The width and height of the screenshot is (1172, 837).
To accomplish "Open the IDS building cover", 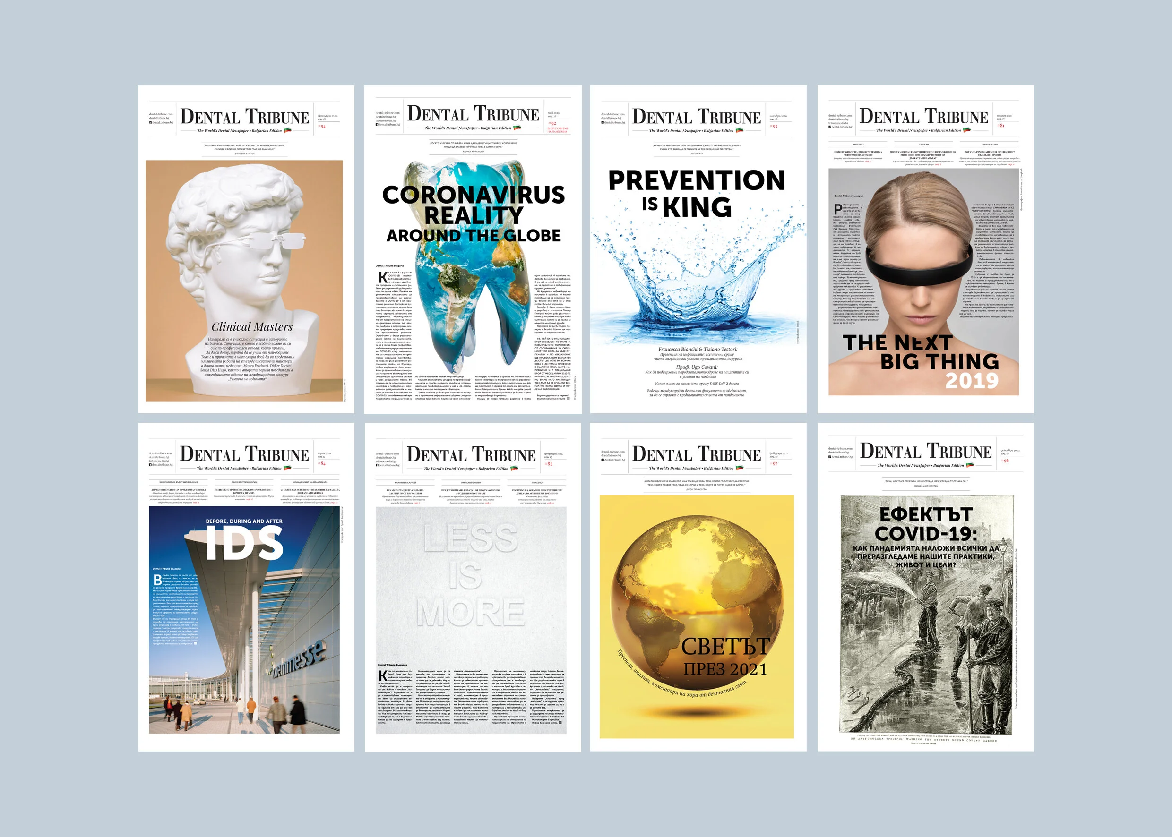I will click(246, 587).
